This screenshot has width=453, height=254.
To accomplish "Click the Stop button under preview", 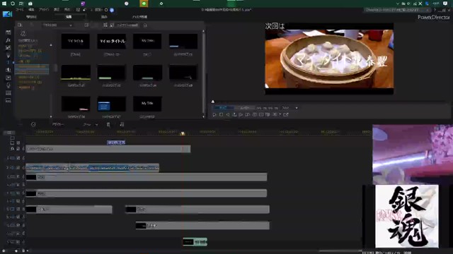I will (221, 114).
